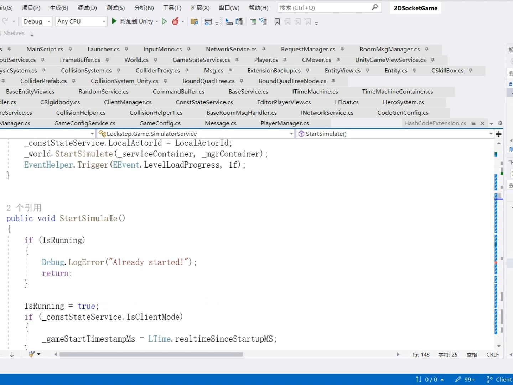Close the HashCodeExtension.cs preview tab

[x=482, y=123]
